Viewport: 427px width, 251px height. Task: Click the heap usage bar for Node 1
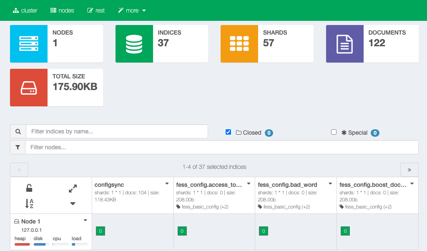click(x=22, y=244)
